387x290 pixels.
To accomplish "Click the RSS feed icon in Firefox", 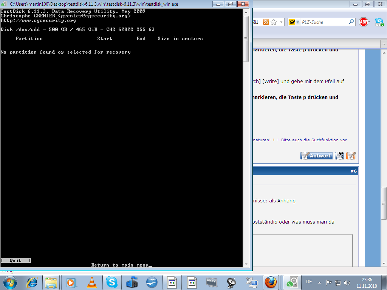I will (266, 22).
